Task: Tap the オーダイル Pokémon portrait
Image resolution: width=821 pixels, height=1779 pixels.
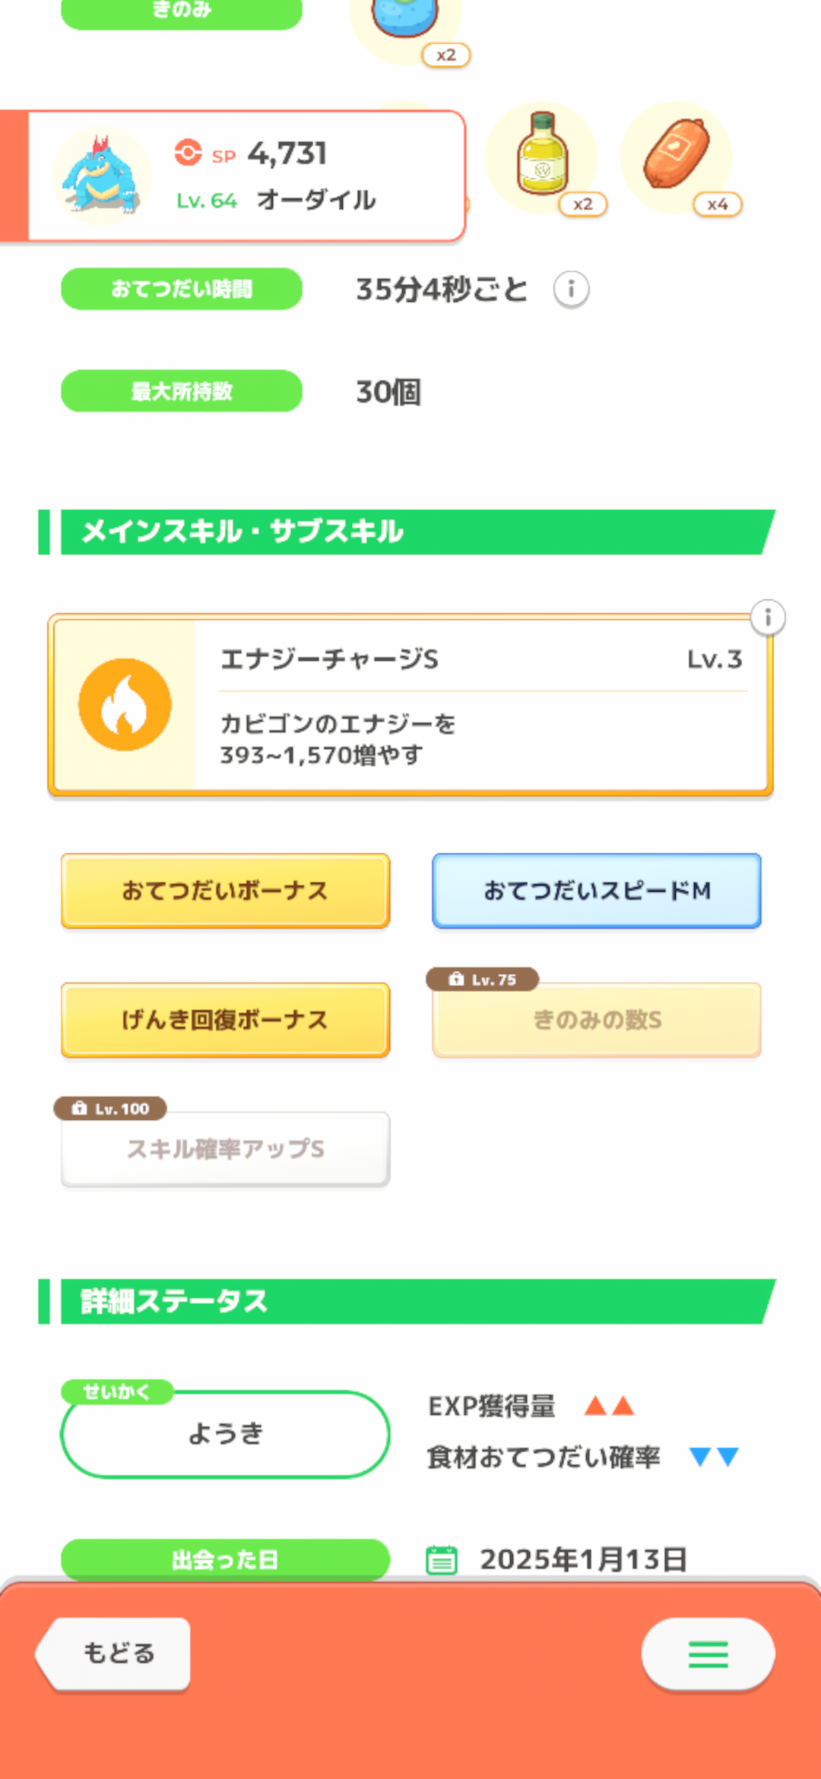Action: pyautogui.click(x=102, y=176)
